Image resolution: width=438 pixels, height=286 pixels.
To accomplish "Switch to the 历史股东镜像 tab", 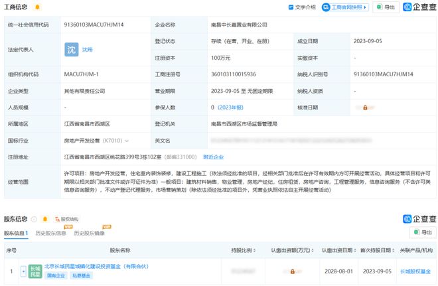I will [x=90, y=233].
